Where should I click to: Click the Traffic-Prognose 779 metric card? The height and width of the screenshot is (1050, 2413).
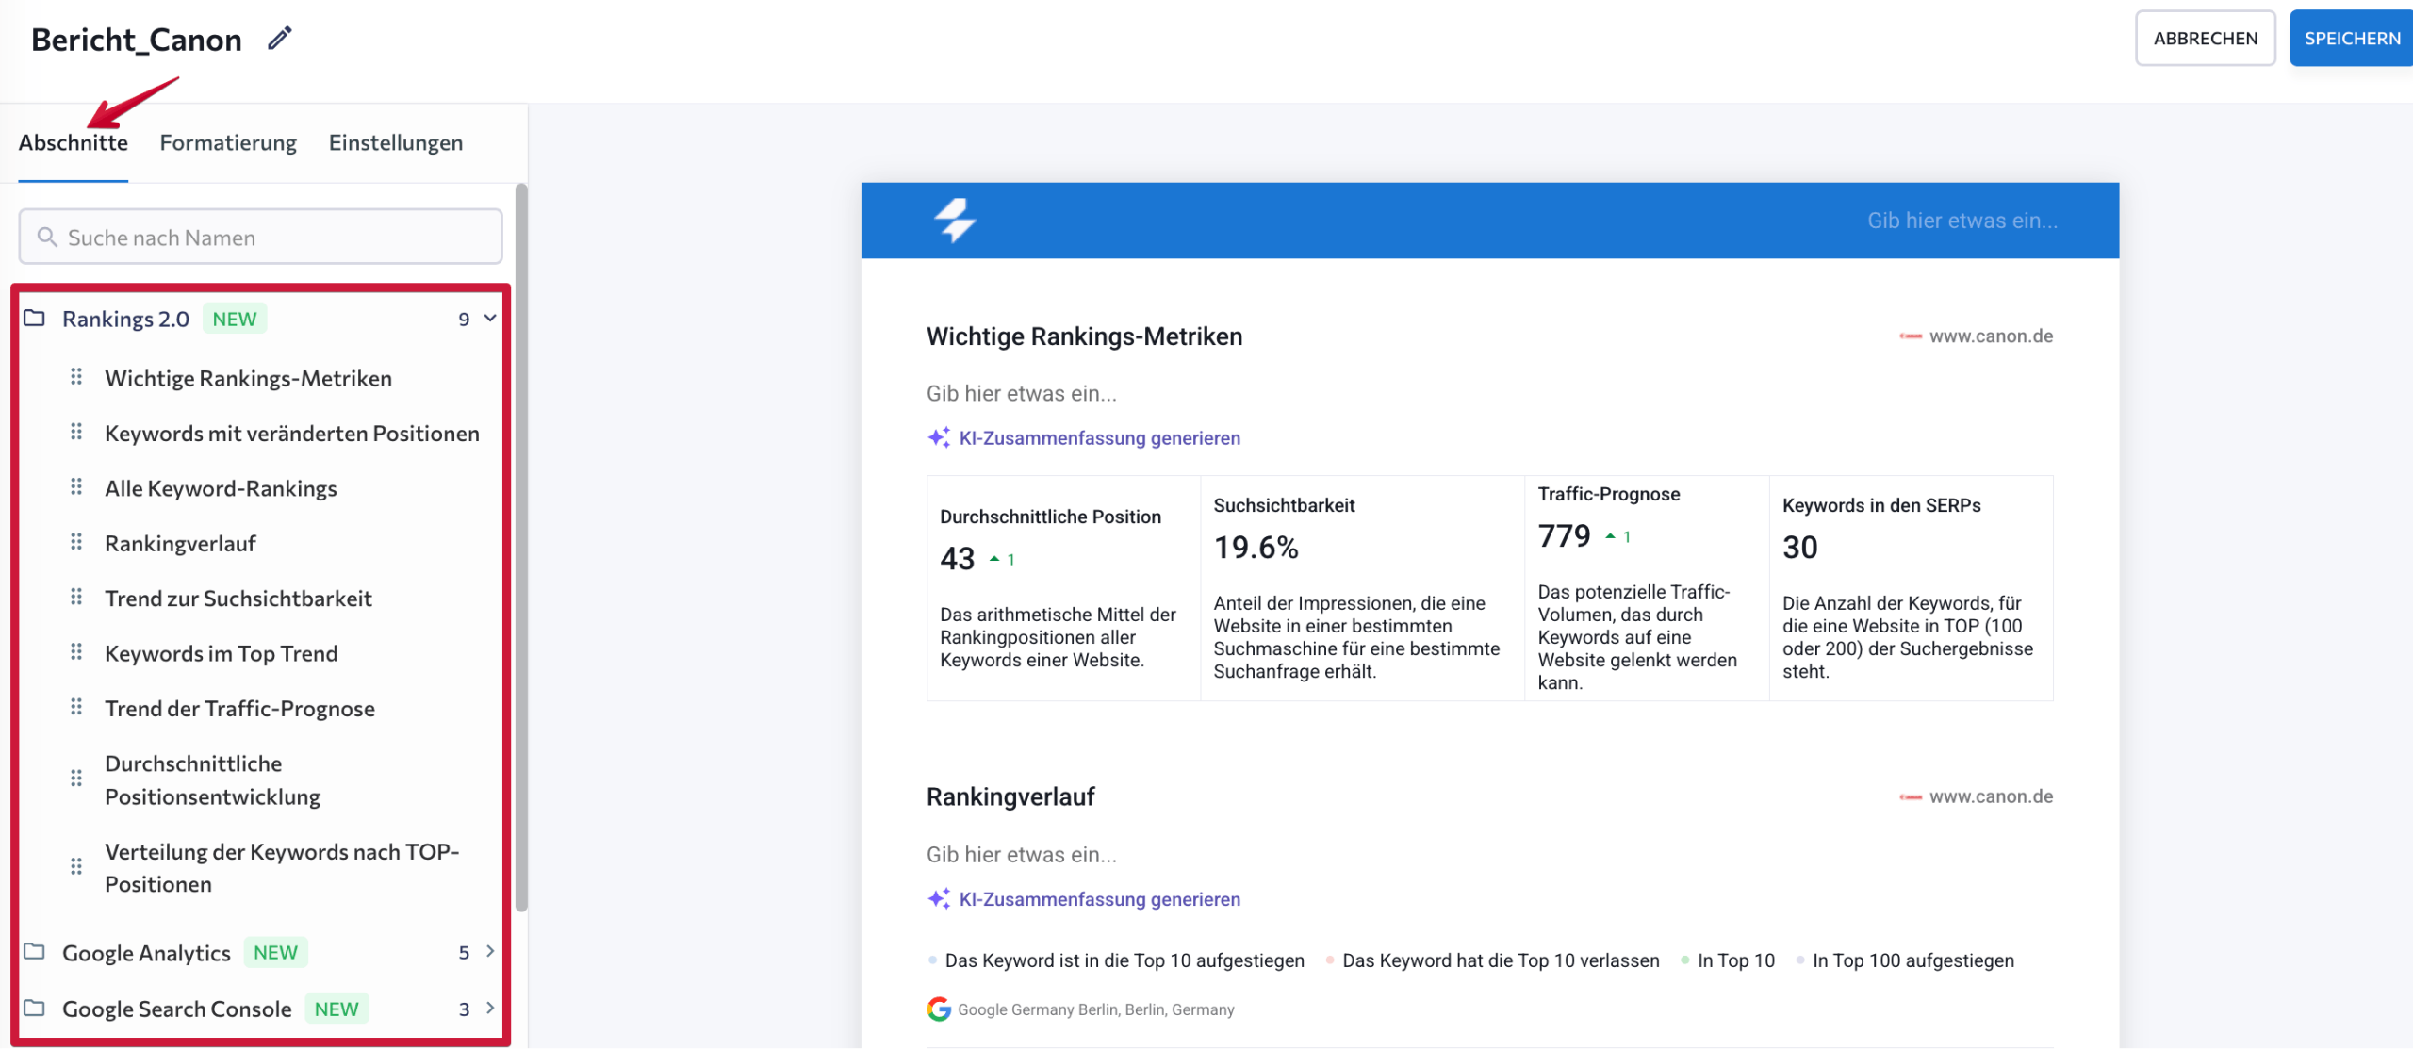point(1647,588)
